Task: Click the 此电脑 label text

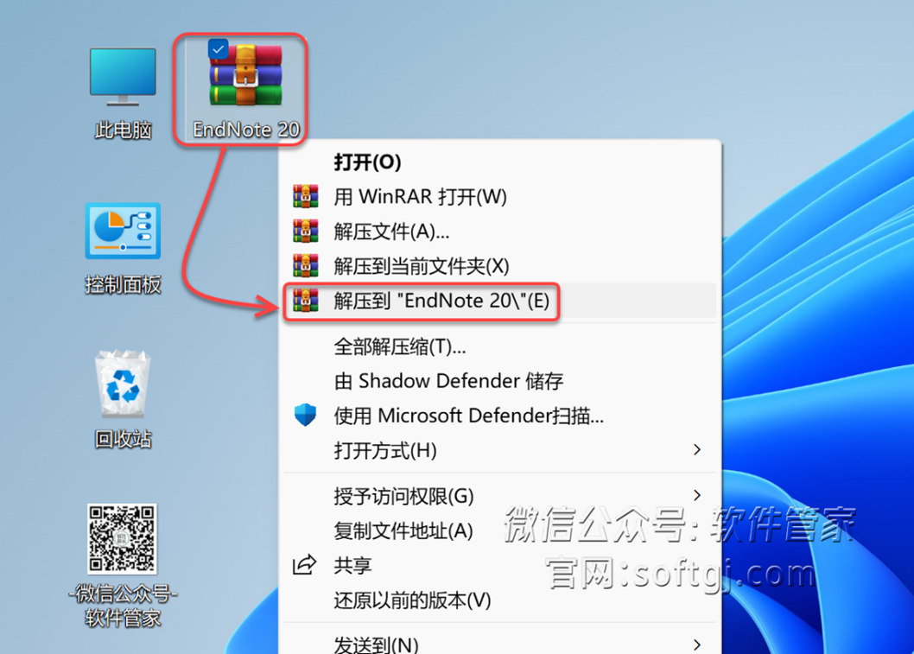Action: pos(123,130)
